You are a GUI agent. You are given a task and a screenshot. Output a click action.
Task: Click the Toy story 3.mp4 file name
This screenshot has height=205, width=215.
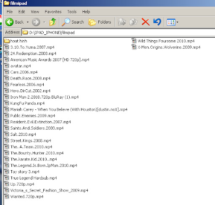point(25,172)
